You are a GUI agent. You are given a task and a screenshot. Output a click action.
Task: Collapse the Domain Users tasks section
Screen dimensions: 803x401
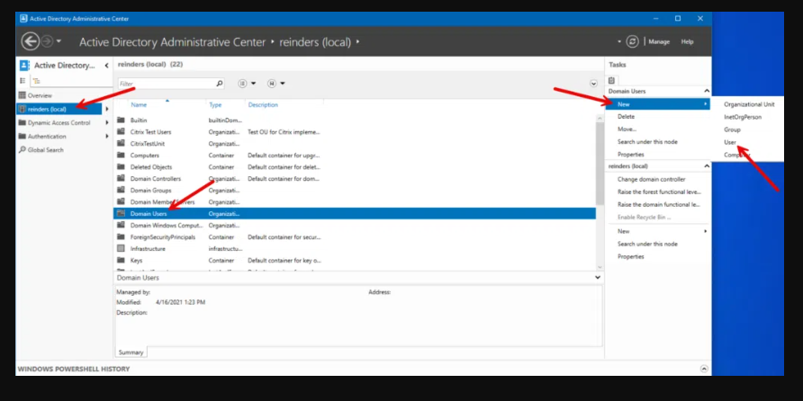[x=705, y=92]
